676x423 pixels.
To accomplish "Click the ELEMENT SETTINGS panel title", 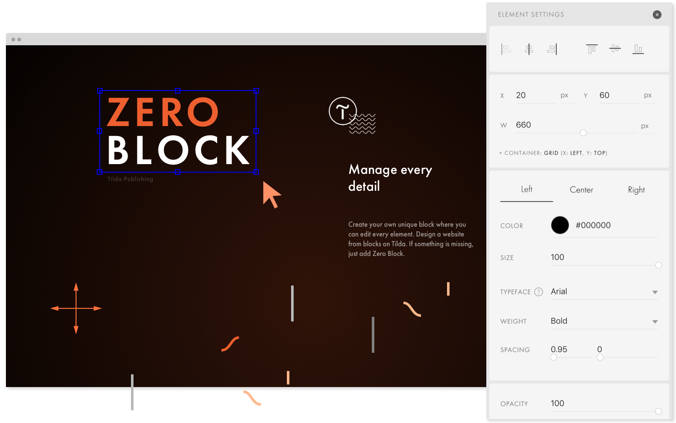I will click(x=531, y=14).
